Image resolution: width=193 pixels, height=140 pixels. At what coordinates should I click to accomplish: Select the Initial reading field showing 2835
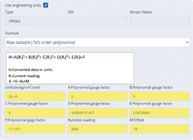97,129
